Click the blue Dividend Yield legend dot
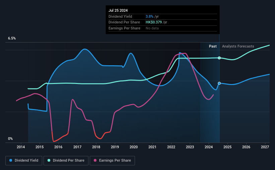This screenshot has height=170, width=275. pyautogui.click(x=11, y=160)
